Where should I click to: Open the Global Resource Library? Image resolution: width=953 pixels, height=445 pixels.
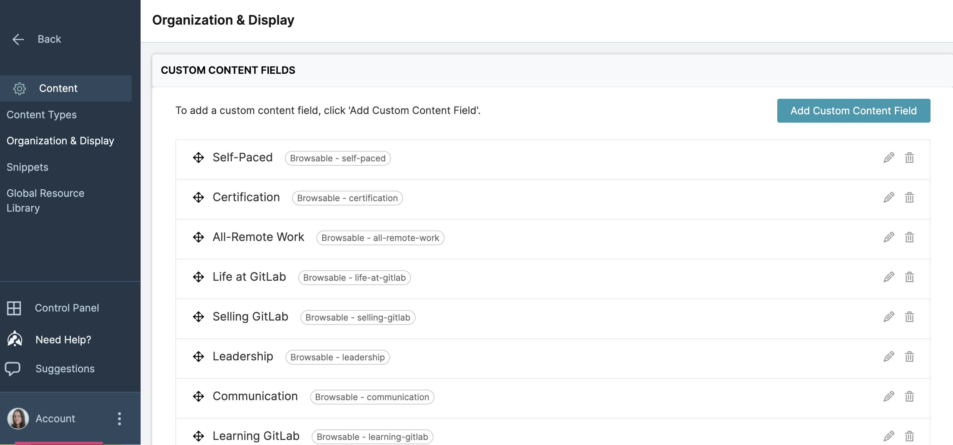click(45, 200)
